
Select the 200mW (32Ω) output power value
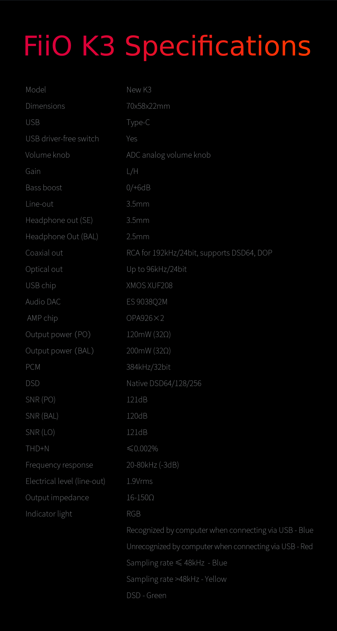149,351
